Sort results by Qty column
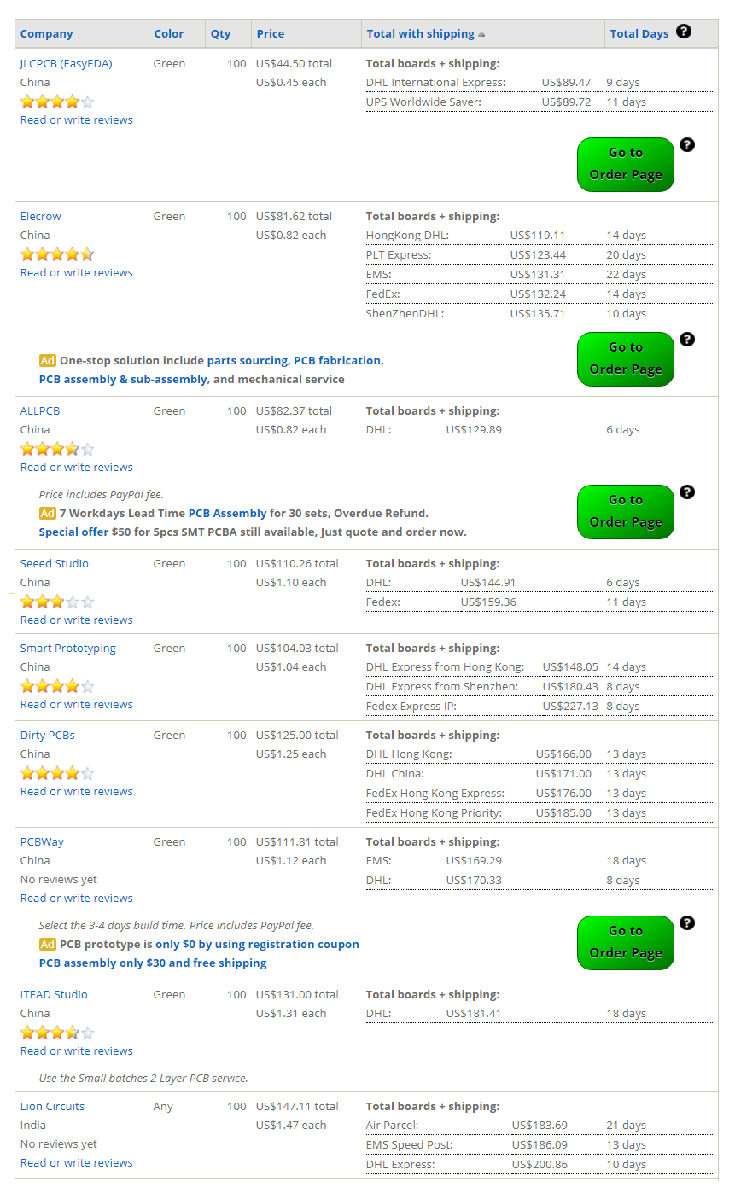 tap(221, 33)
